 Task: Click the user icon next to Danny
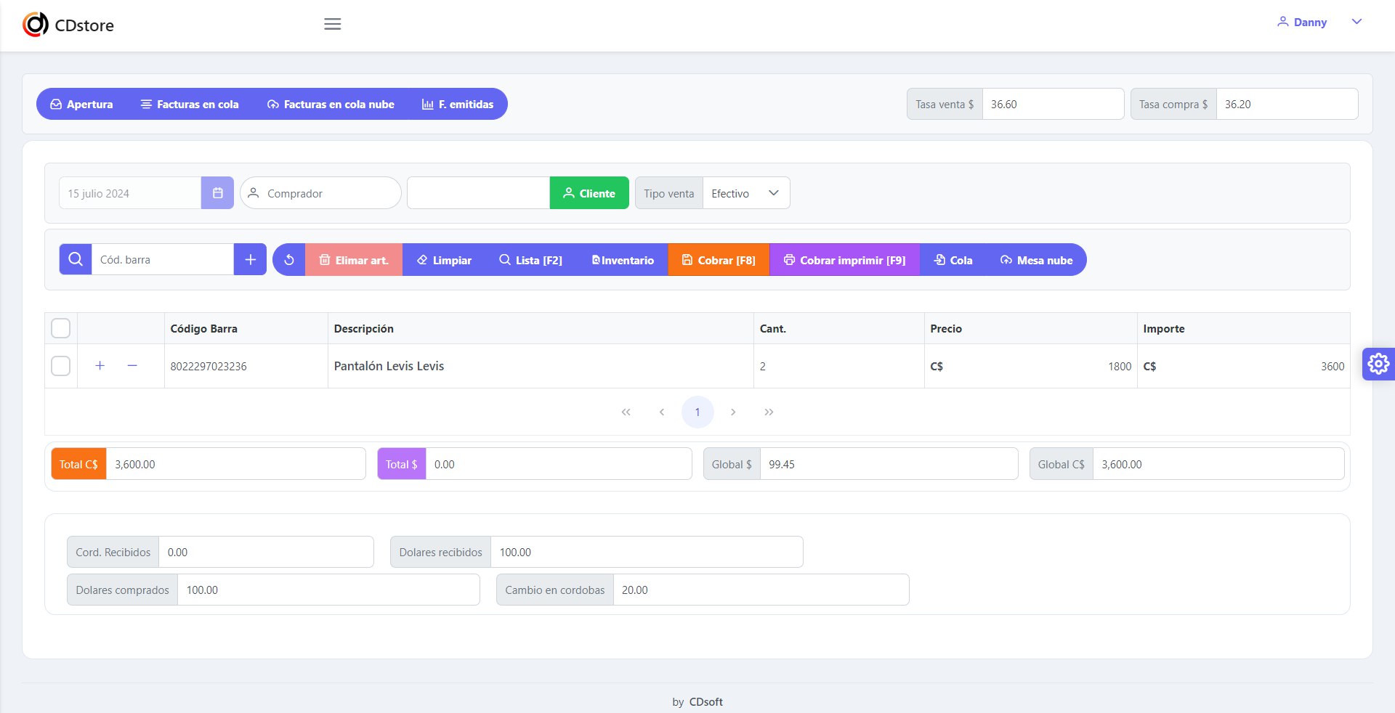(x=1282, y=22)
